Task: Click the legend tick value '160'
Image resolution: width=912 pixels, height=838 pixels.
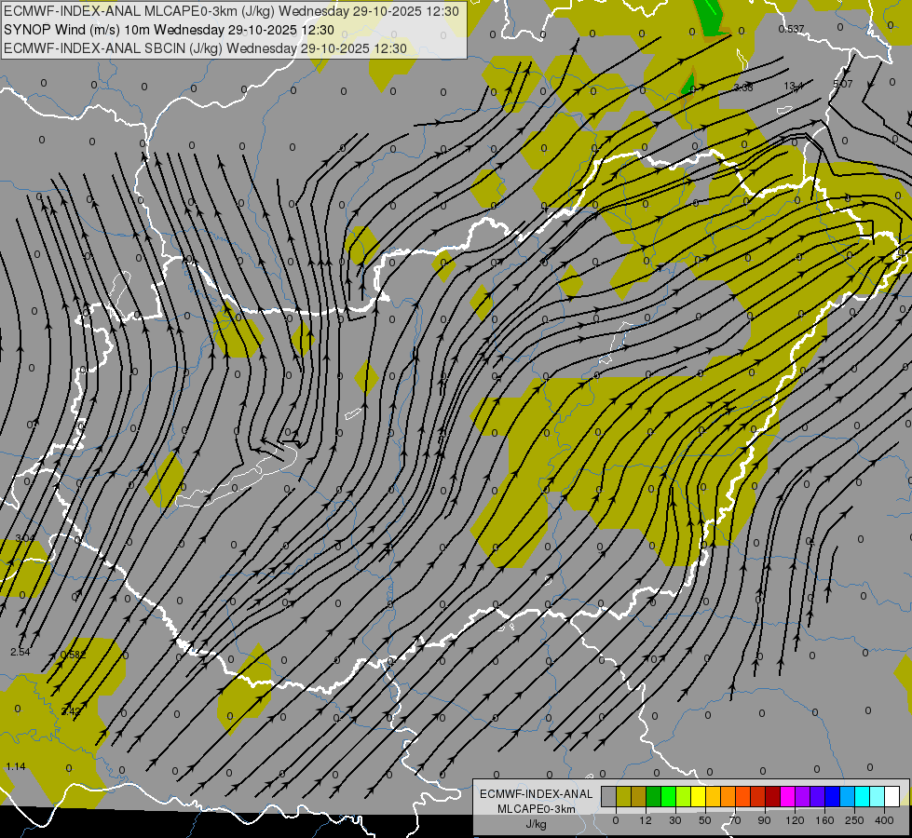Action: tap(824, 820)
